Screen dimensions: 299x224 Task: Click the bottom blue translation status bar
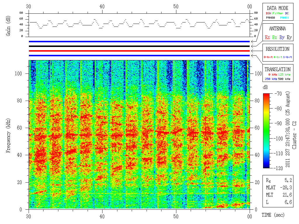139,55
